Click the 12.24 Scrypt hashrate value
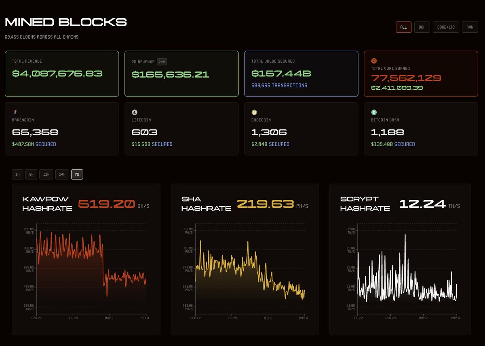The width and height of the screenshot is (485, 346). (x=422, y=204)
